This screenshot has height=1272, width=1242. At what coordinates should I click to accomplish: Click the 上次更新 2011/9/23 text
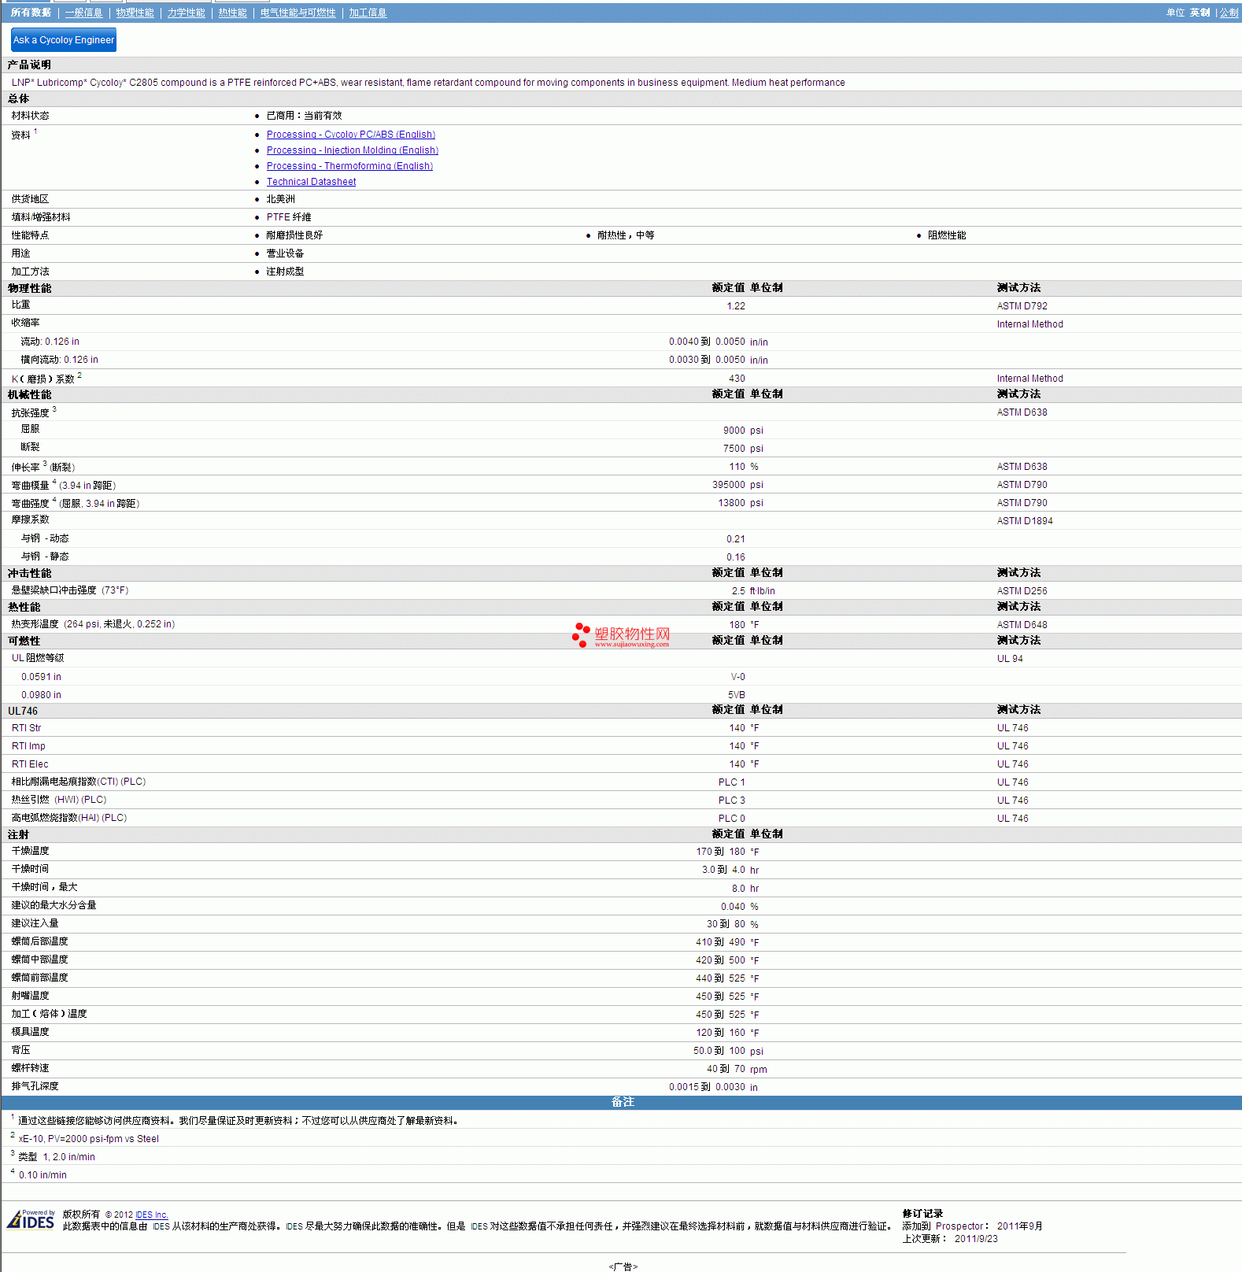tap(950, 1239)
